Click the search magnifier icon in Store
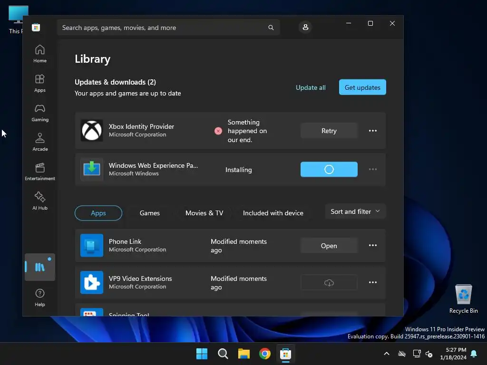The image size is (487, 365). [x=271, y=28]
